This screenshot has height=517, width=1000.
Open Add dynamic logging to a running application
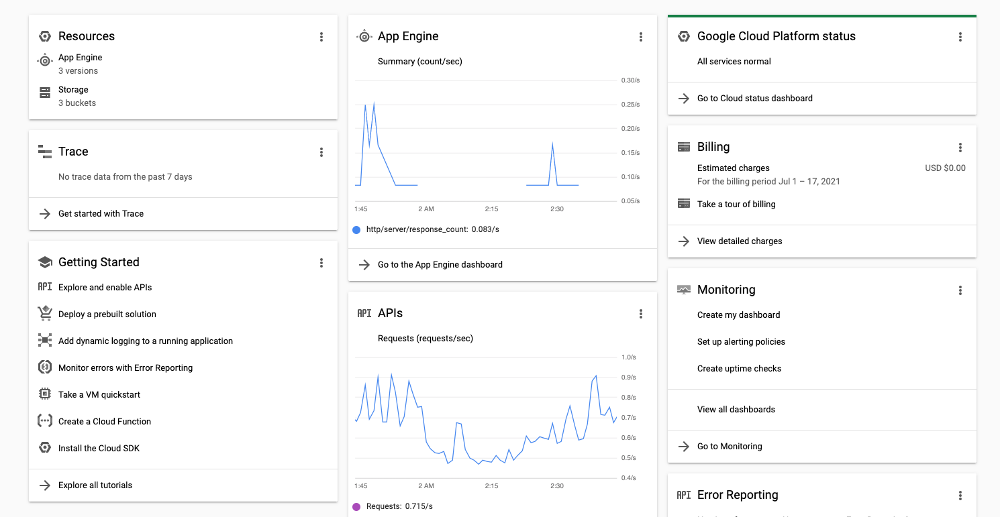pyautogui.click(x=146, y=341)
